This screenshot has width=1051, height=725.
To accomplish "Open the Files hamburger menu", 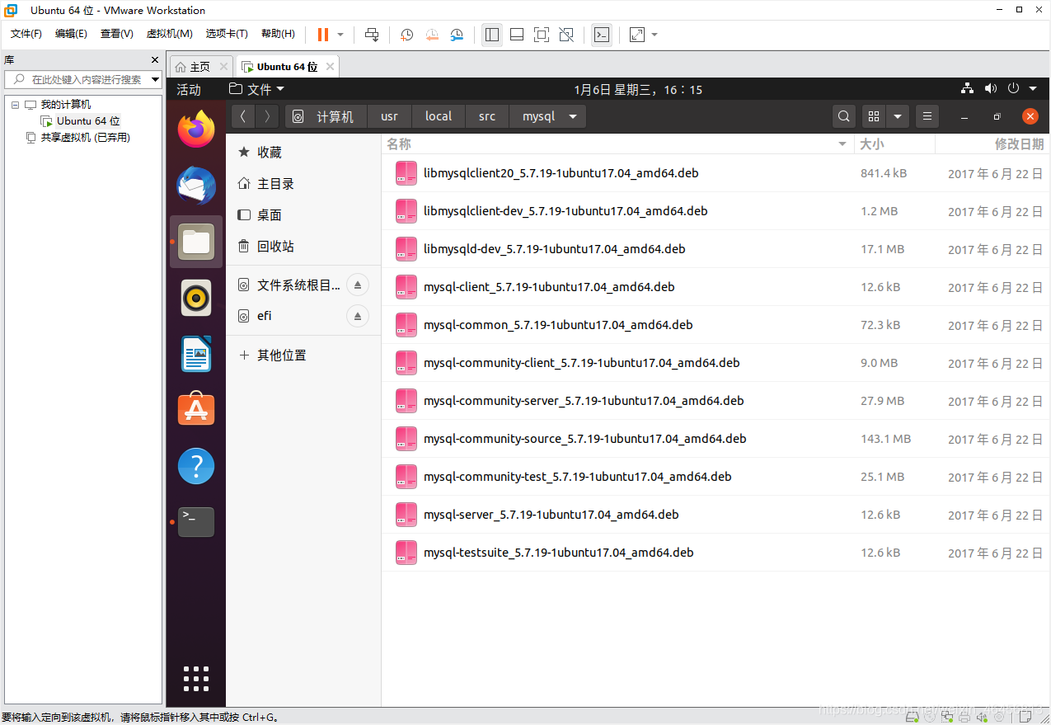I will (927, 116).
